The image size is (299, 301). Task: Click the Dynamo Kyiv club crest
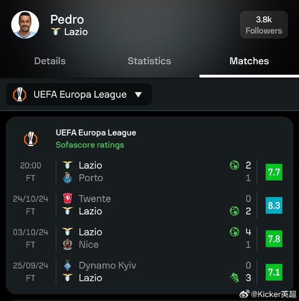coord(68,266)
